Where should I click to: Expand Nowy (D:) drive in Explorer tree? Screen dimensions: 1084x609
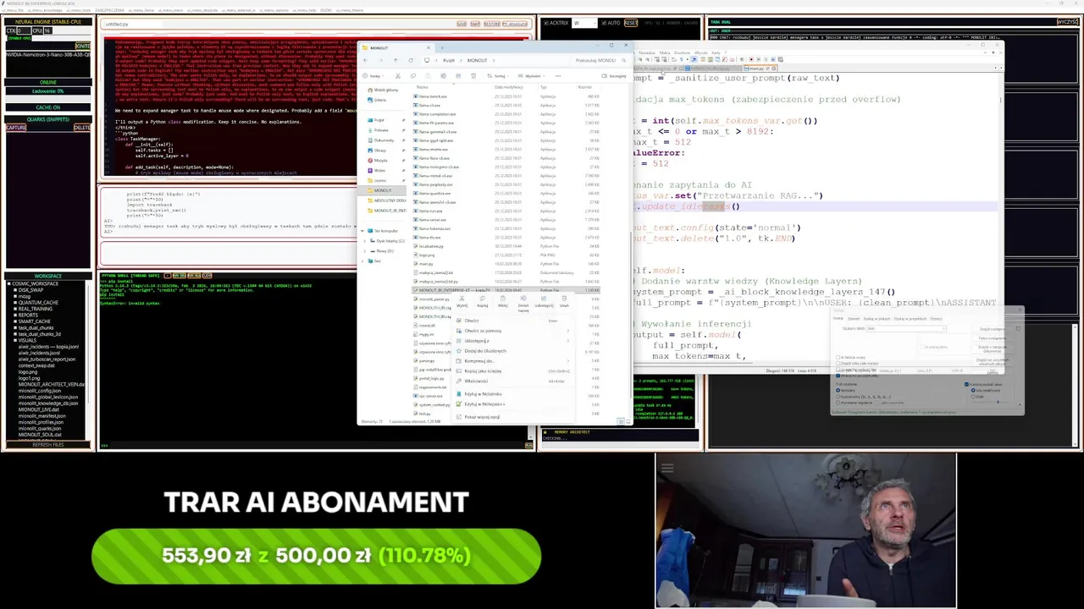365,251
